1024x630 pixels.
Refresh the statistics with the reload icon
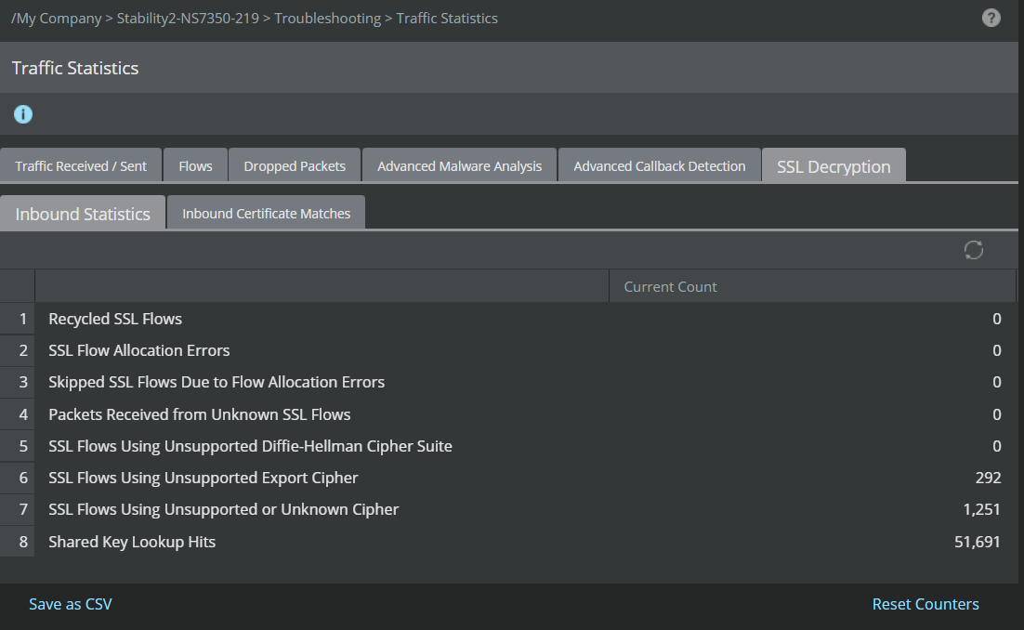point(973,250)
